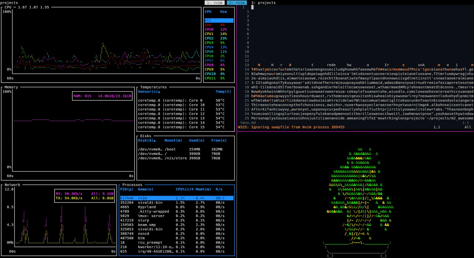Select CPU0 in the CPU legend
474x258 pixels.
pyautogui.click(x=219, y=29)
